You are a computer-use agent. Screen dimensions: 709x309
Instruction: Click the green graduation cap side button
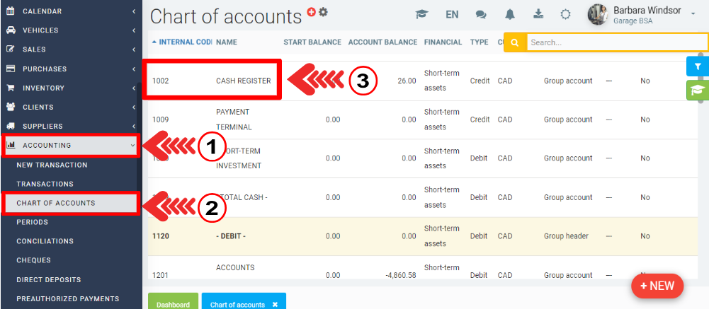[698, 91]
